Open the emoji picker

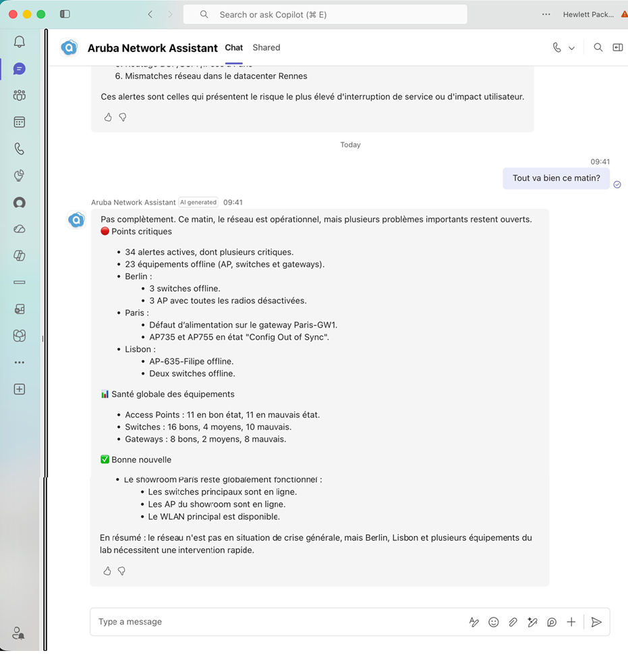click(494, 622)
